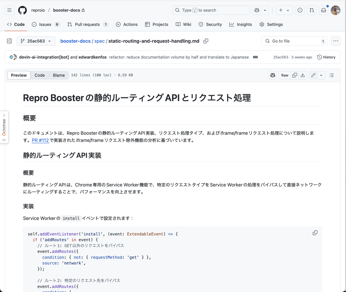Select the Preview view
Image resolution: width=346 pixels, height=292 pixels.
[x=19, y=75]
